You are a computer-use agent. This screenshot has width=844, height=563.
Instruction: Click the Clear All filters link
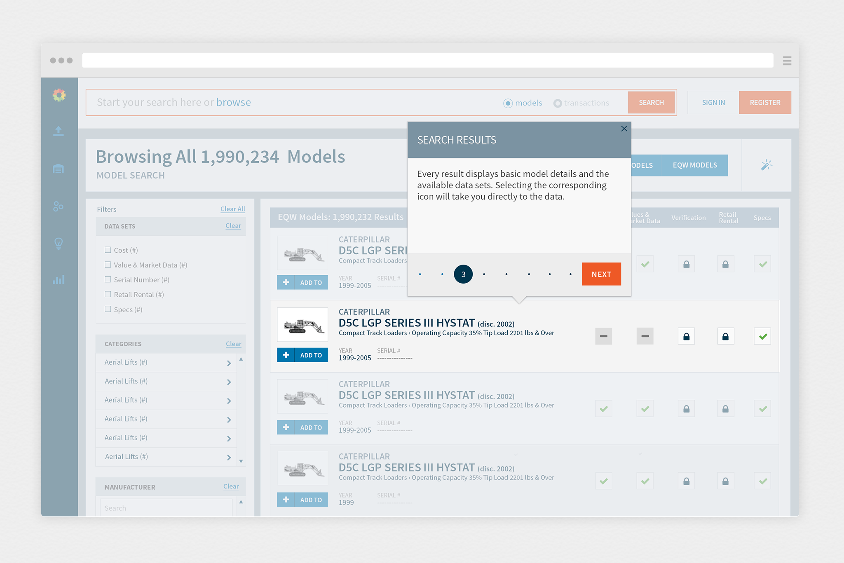(232, 209)
